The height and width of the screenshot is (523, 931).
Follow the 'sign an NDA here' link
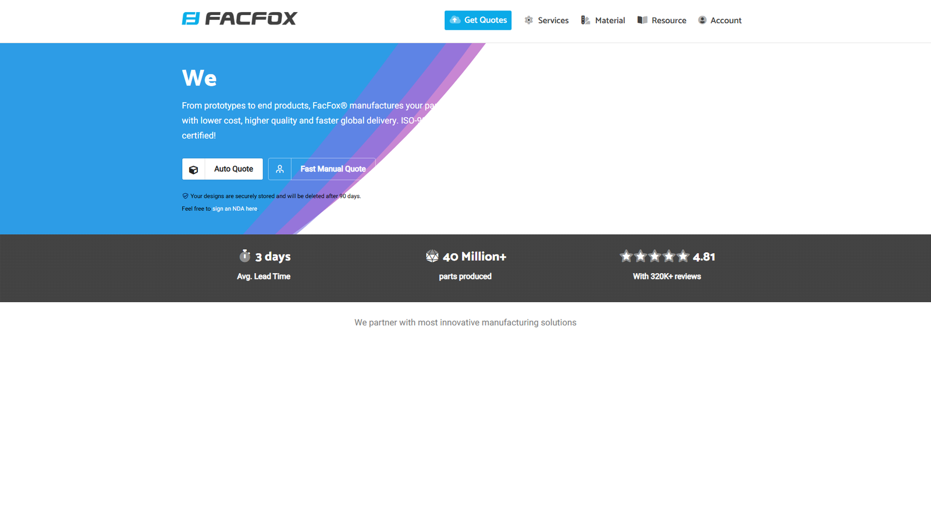[234, 209]
